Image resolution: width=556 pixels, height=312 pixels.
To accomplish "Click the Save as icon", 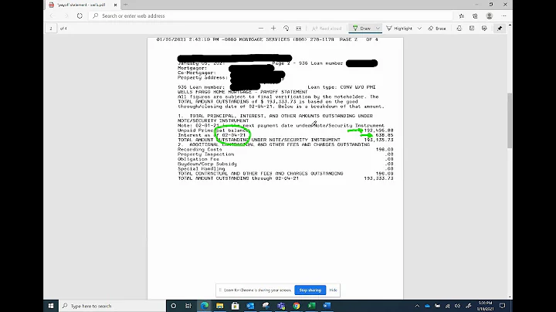I will [x=484, y=29].
